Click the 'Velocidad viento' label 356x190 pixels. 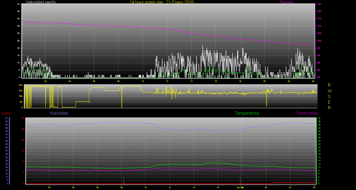[41, 2]
